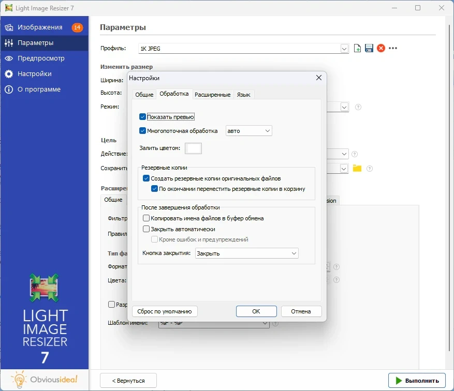
Task: Click the Отмена button
Action: (301, 311)
